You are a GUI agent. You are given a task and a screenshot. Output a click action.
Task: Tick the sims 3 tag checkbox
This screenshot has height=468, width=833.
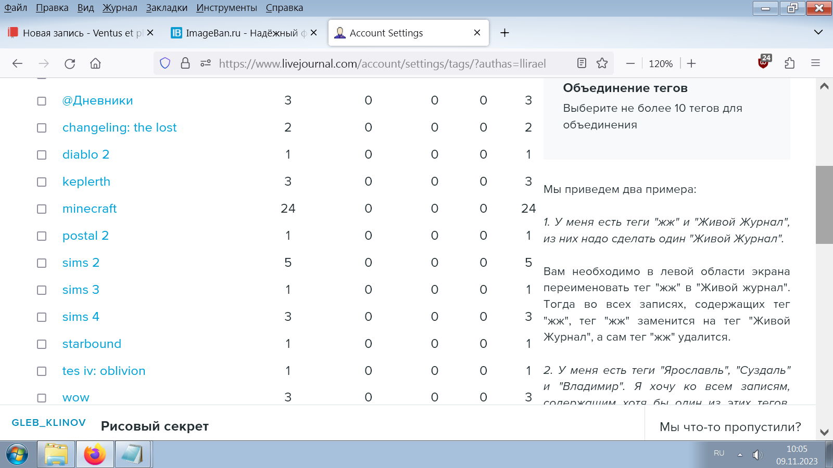click(42, 290)
